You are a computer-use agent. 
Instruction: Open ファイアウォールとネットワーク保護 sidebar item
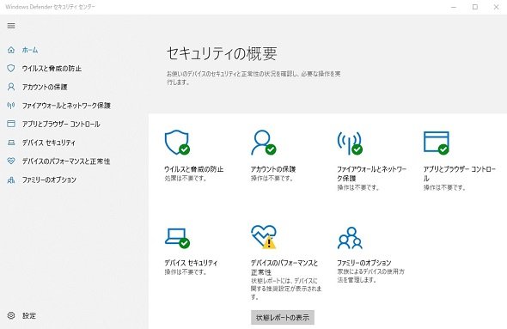(66, 106)
